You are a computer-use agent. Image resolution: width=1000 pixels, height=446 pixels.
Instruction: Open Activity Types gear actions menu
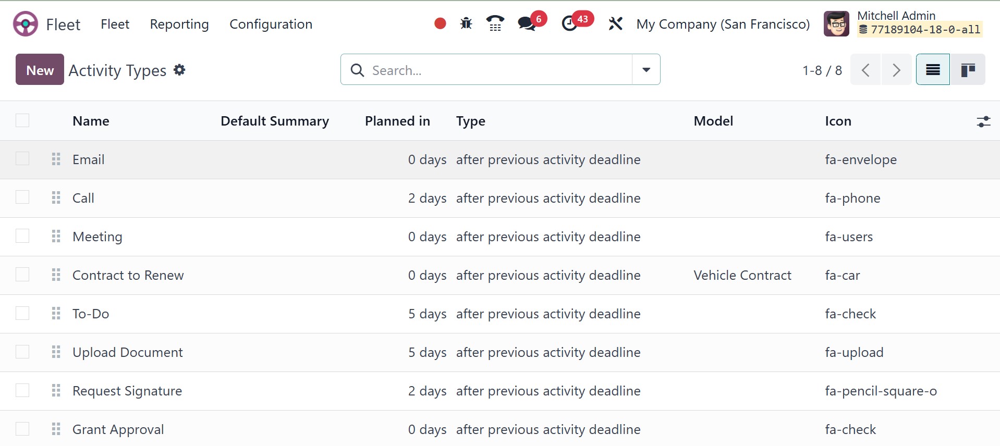click(x=179, y=70)
